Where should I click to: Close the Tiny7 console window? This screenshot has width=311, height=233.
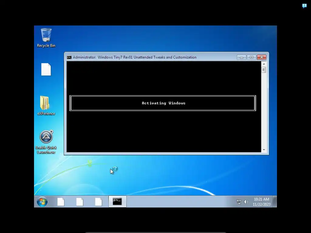tap(261, 57)
